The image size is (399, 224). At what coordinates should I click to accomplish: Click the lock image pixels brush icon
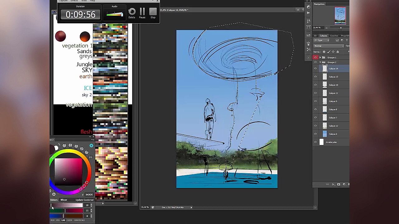click(329, 52)
